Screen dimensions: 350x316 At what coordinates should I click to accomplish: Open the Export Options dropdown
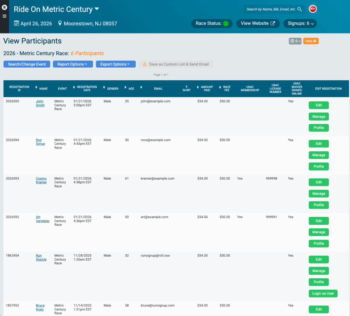click(116, 64)
